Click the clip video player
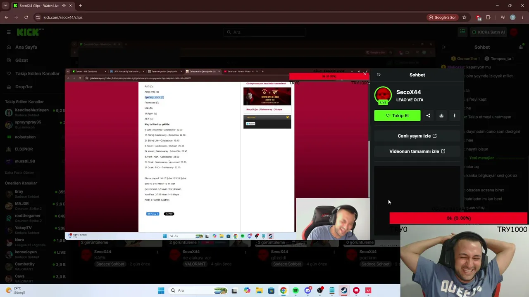 [217, 154]
